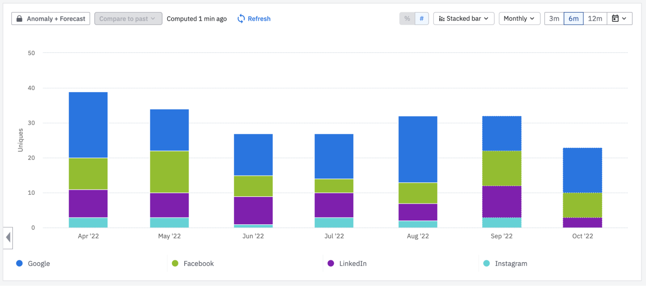The height and width of the screenshot is (286, 646).
Task: Select the 12m time range
Action: [595, 18]
